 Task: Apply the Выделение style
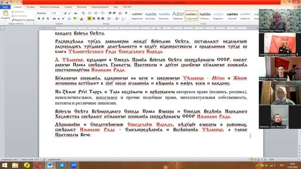click(137, 16)
